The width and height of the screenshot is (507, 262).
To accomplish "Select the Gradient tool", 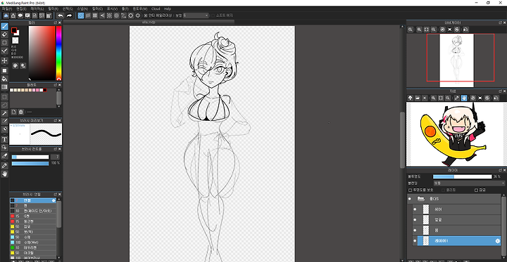I will pyautogui.click(x=4, y=87).
